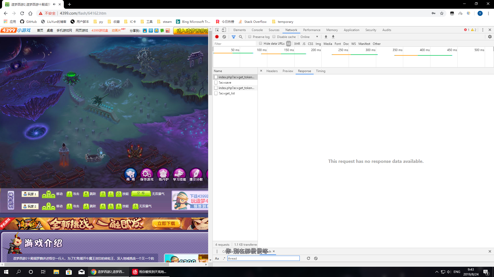
Task: Close the bottom drawer
Action: point(490,252)
